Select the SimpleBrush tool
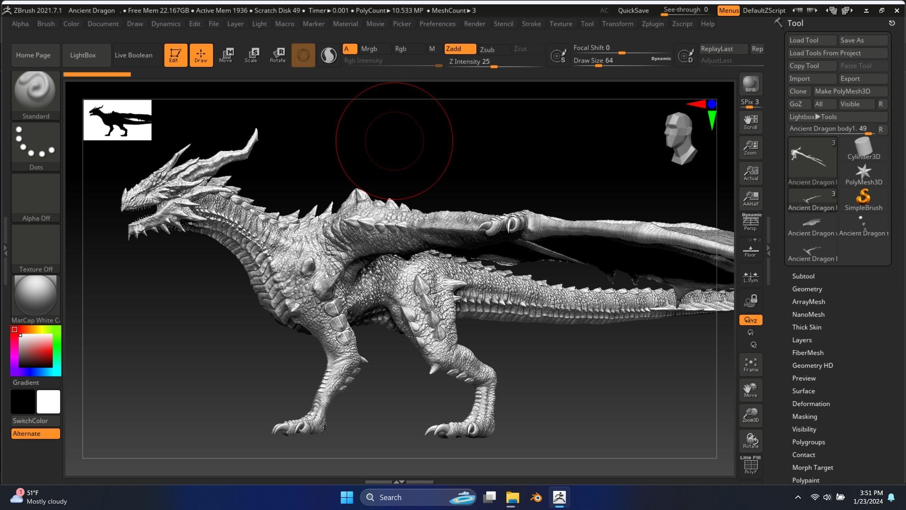This screenshot has height=510, width=906. coord(864,200)
